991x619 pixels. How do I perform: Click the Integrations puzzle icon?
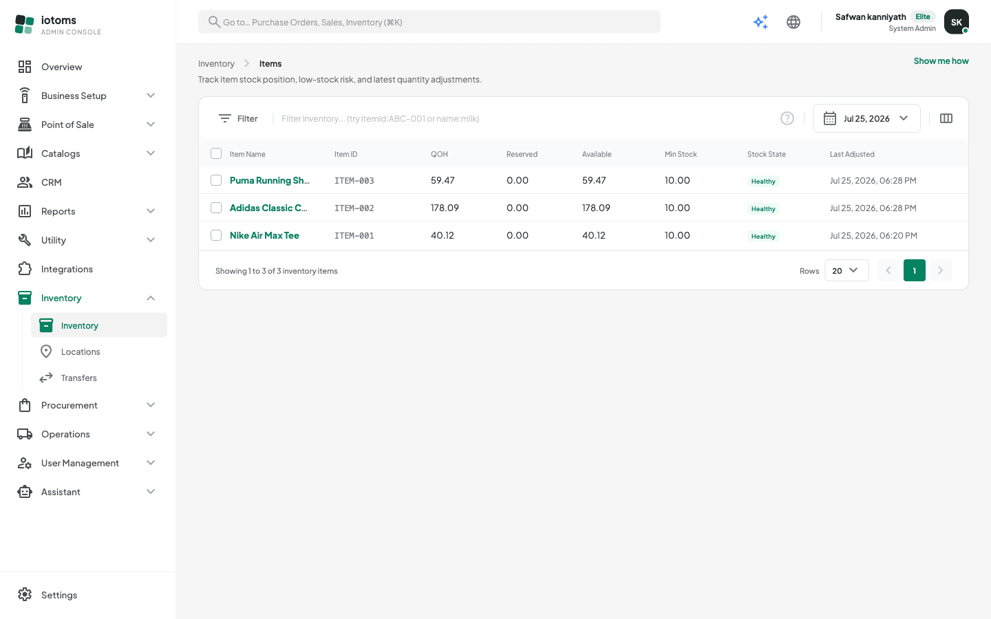click(x=25, y=269)
